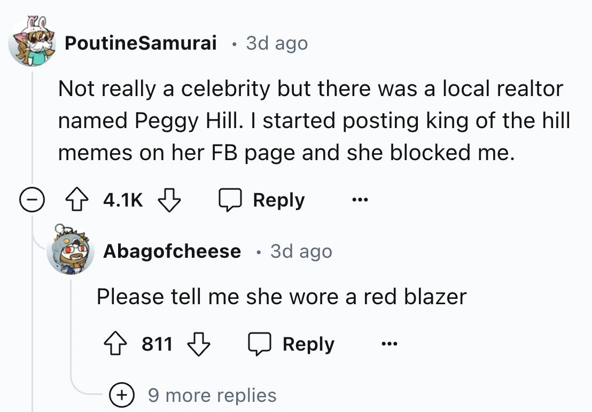Click the Peggy Hill comment text
Viewport: 592px width, 412px height.
pyautogui.click(x=314, y=121)
